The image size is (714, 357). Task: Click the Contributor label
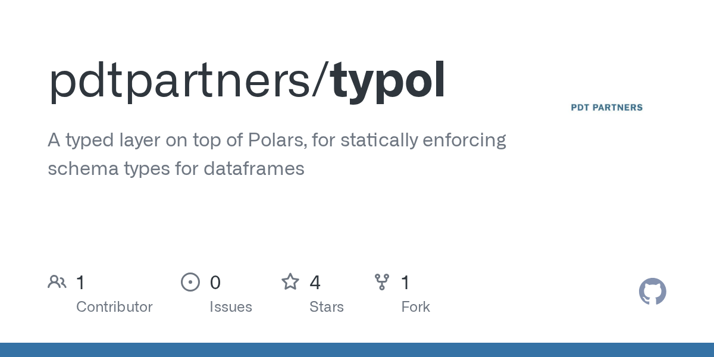[x=114, y=307]
